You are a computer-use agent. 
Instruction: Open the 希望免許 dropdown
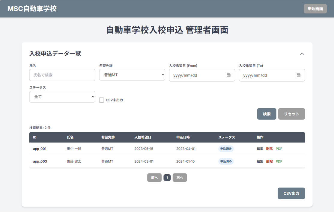point(132,75)
